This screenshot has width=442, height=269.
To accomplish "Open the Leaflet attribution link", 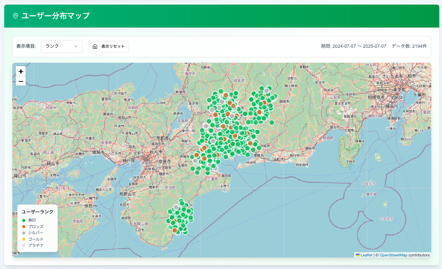I will tap(366, 255).
